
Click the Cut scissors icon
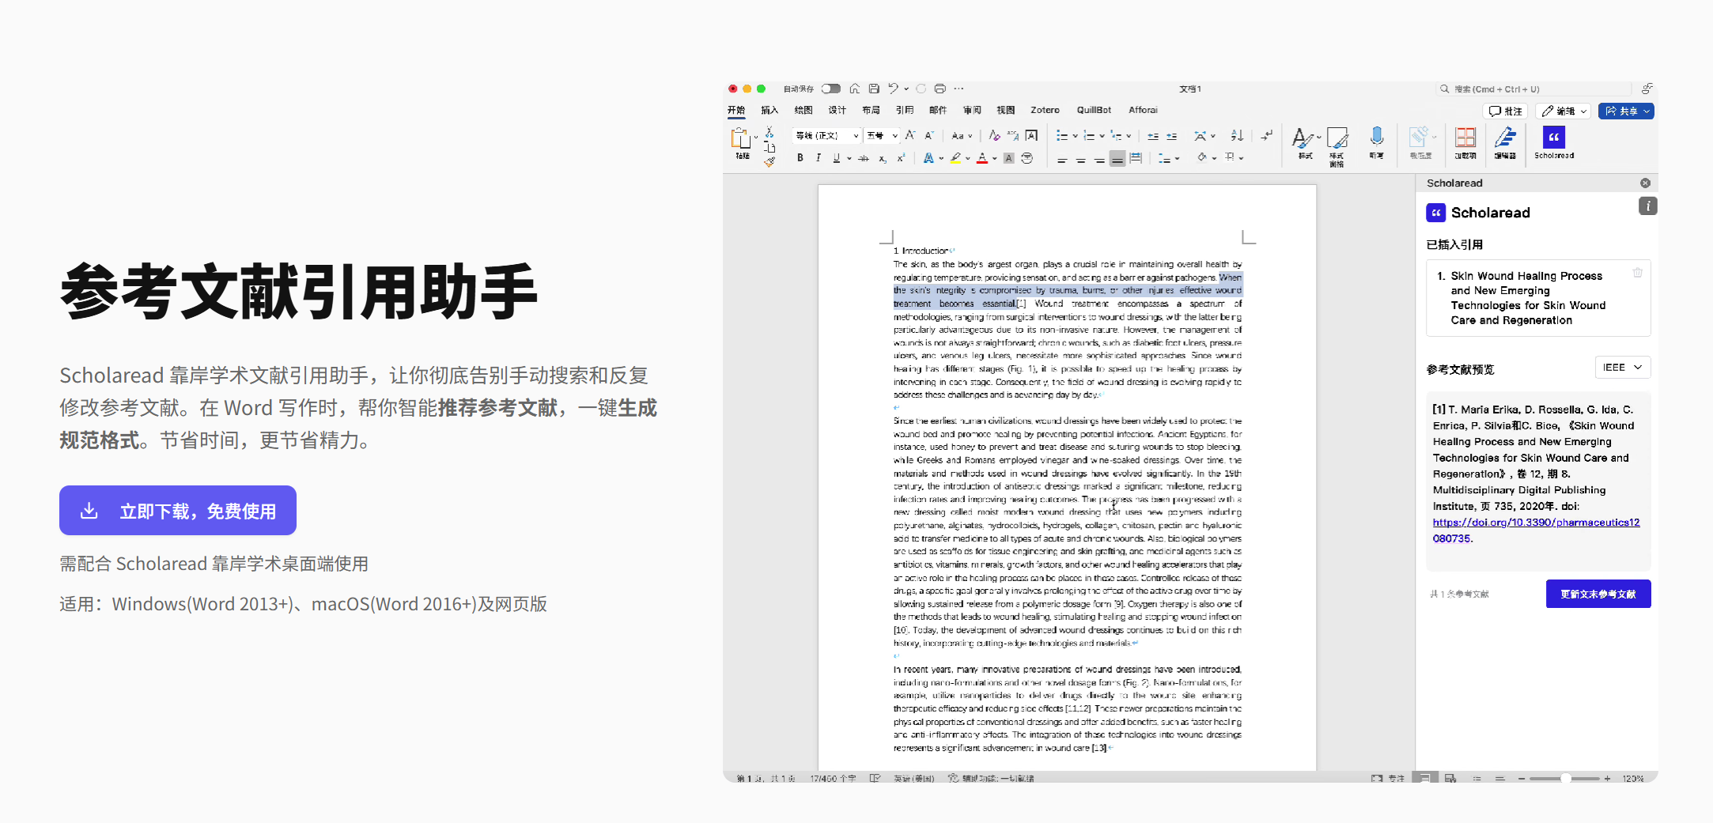(x=769, y=133)
